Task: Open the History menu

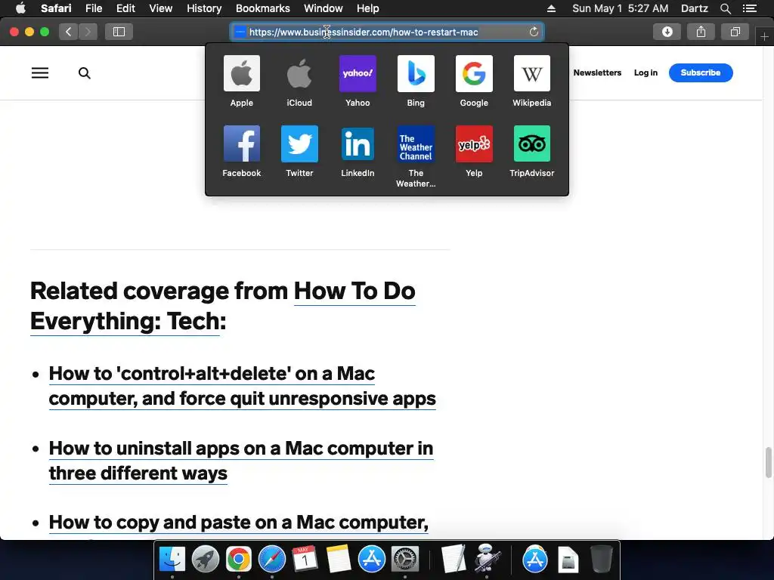Action: pyautogui.click(x=204, y=8)
